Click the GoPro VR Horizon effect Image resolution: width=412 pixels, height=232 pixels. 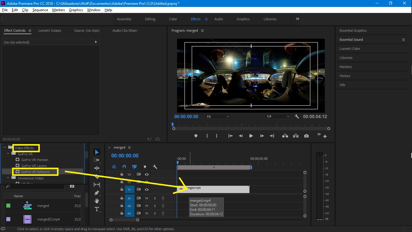coord(35,160)
